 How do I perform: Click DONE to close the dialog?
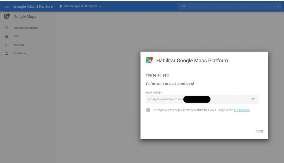pos(259,131)
